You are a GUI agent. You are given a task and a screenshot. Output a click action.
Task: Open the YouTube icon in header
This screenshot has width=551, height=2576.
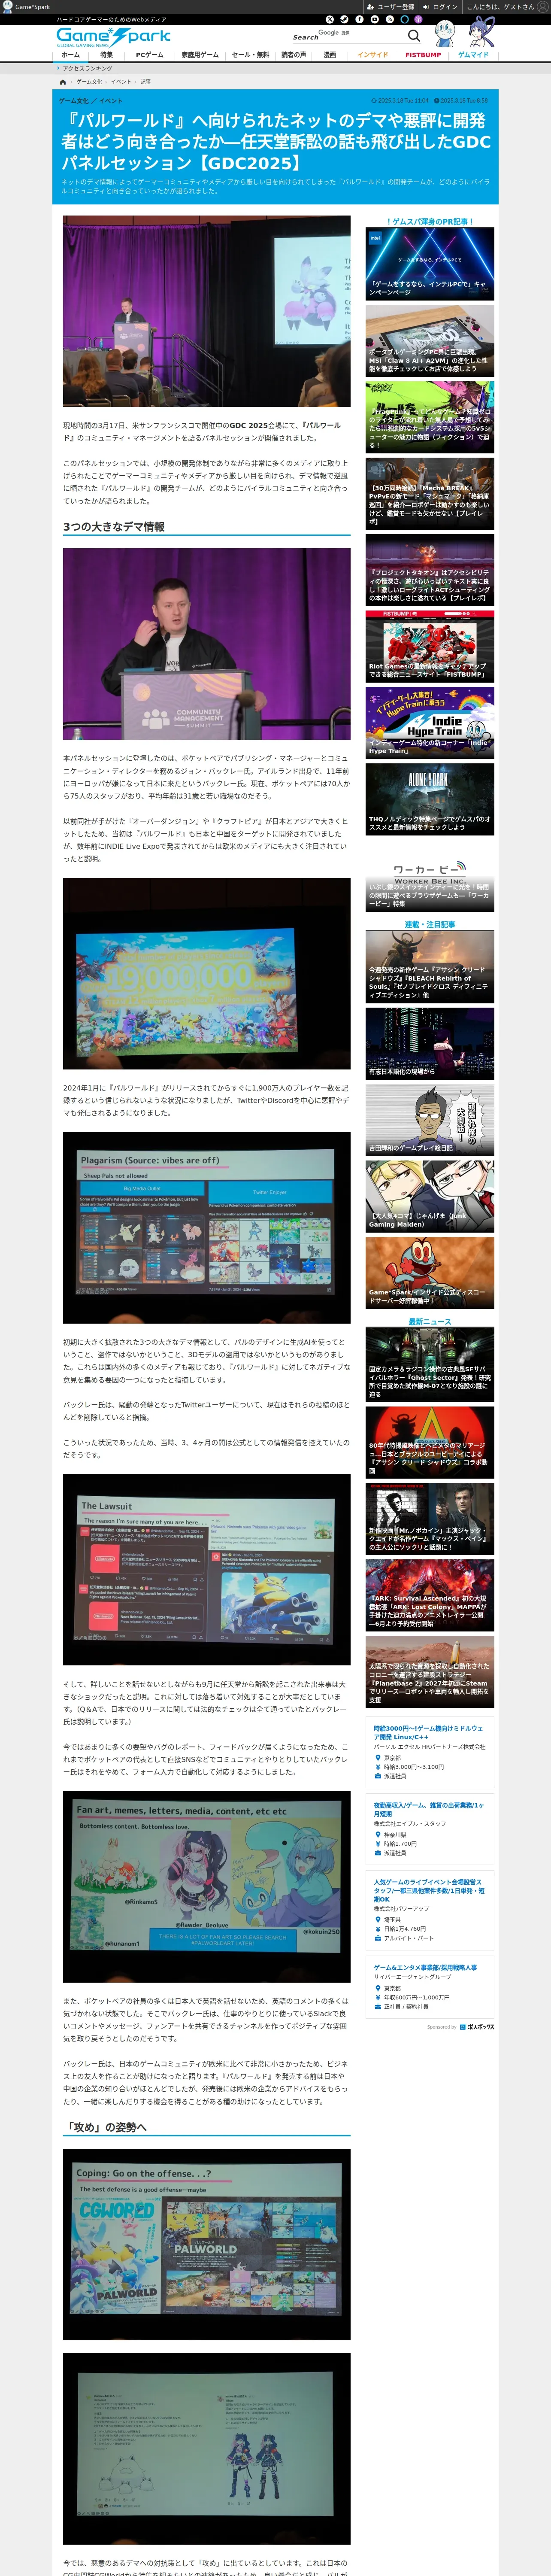click(x=375, y=19)
